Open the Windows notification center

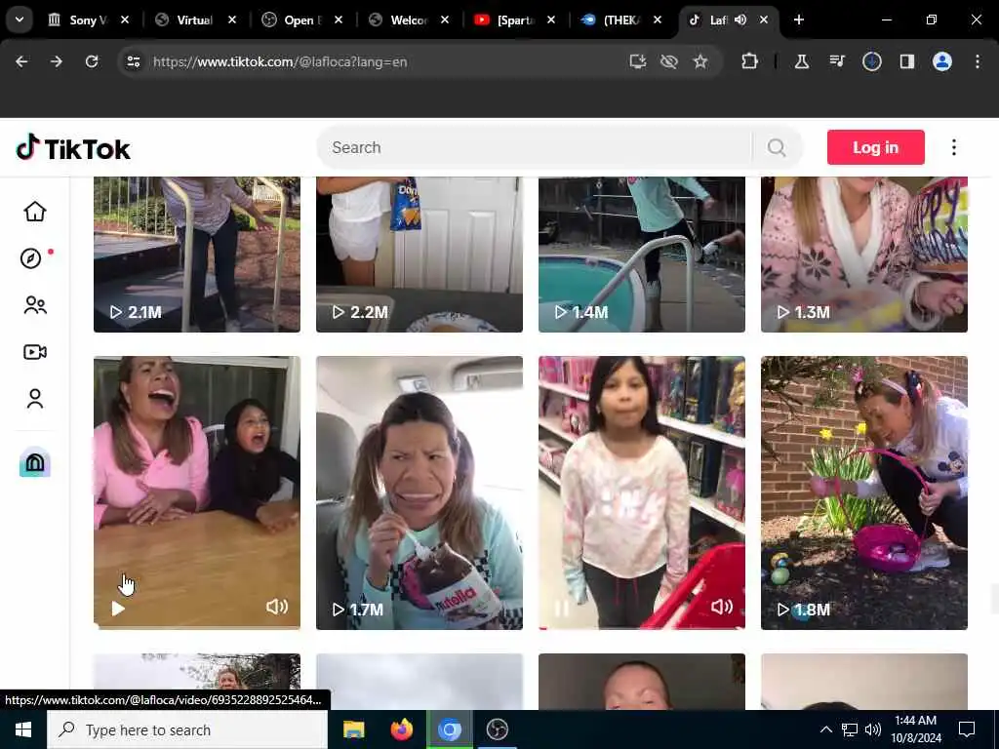(967, 729)
